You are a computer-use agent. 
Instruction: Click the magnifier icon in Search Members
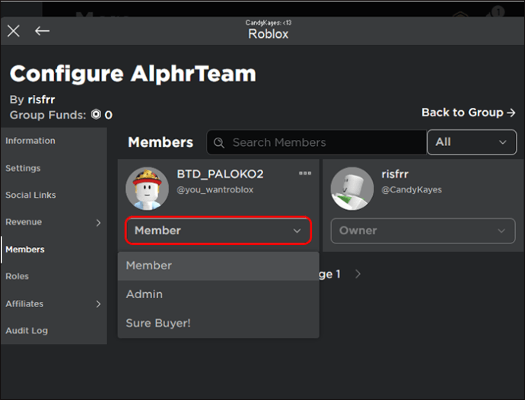pos(219,143)
